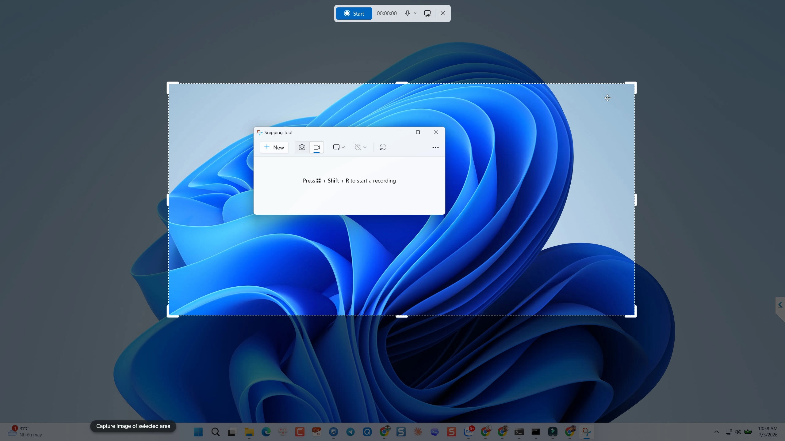Open blue Snagit S taskbar icon

[x=401, y=432]
